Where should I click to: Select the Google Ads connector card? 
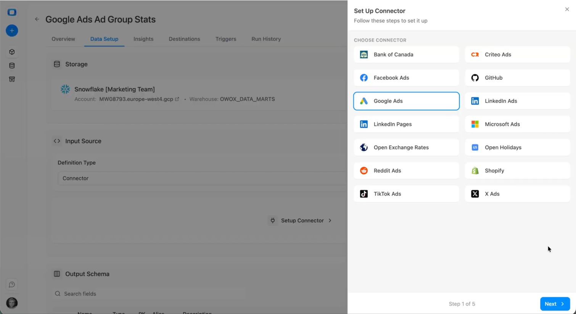[x=406, y=101]
